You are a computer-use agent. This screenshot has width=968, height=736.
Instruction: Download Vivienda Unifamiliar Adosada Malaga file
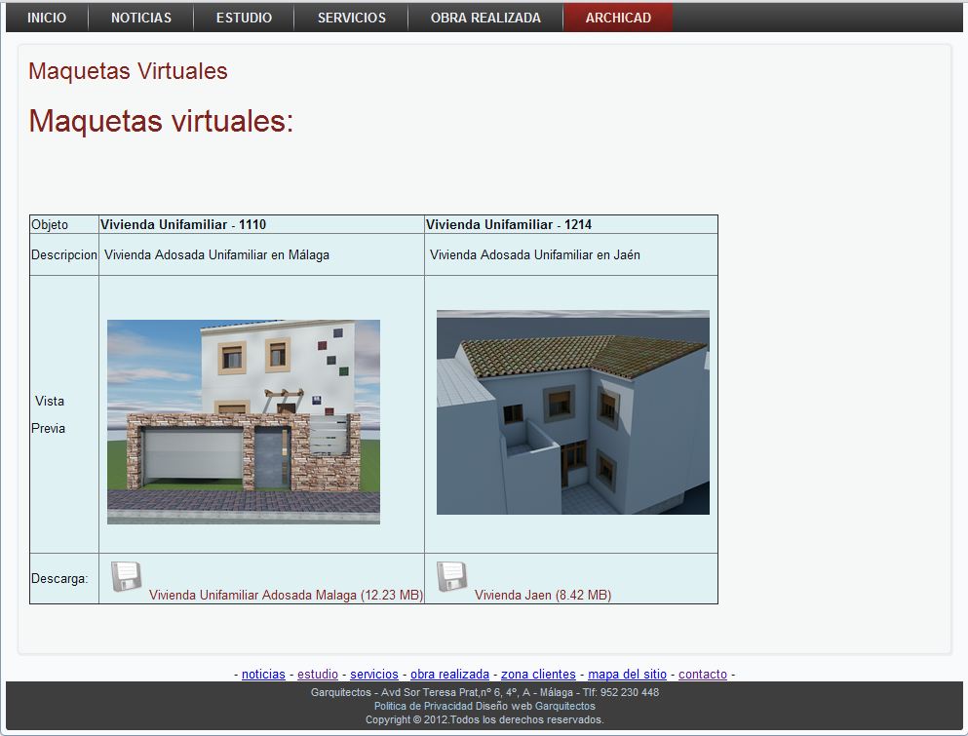click(x=286, y=595)
